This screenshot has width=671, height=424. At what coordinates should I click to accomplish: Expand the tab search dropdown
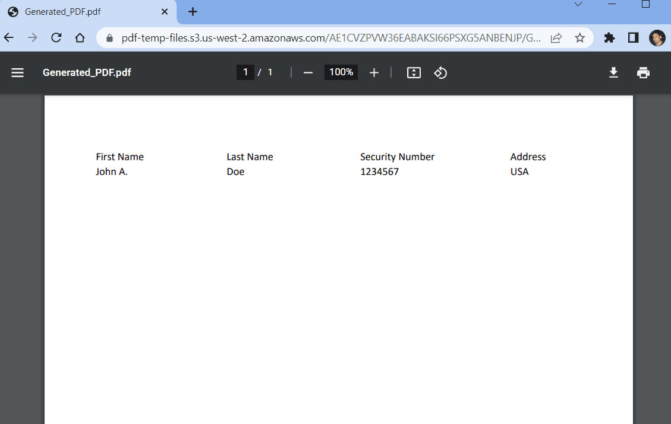click(x=578, y=5)
